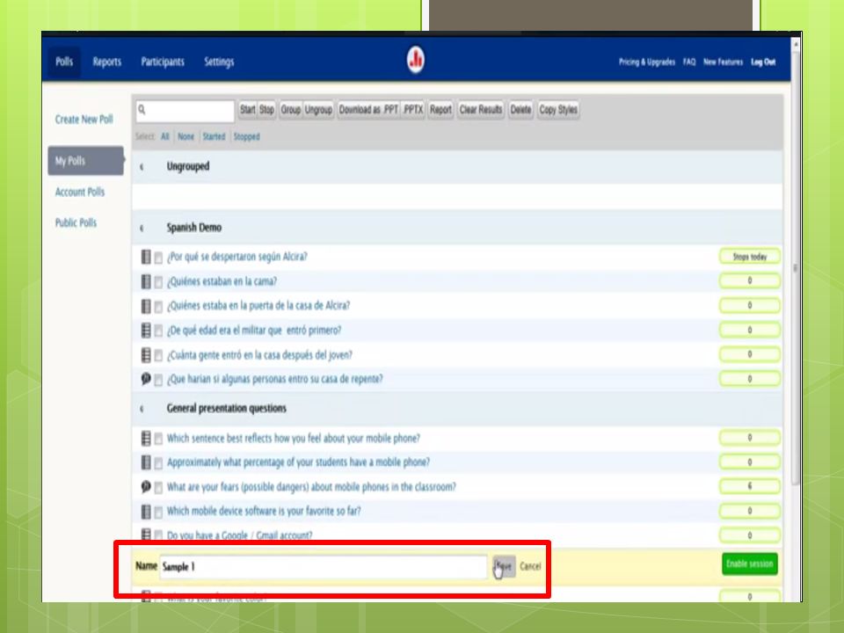
Task: Click poll type icon for 'Do you have a Google / Gmail account?'
Action: [x=146, y=534]
